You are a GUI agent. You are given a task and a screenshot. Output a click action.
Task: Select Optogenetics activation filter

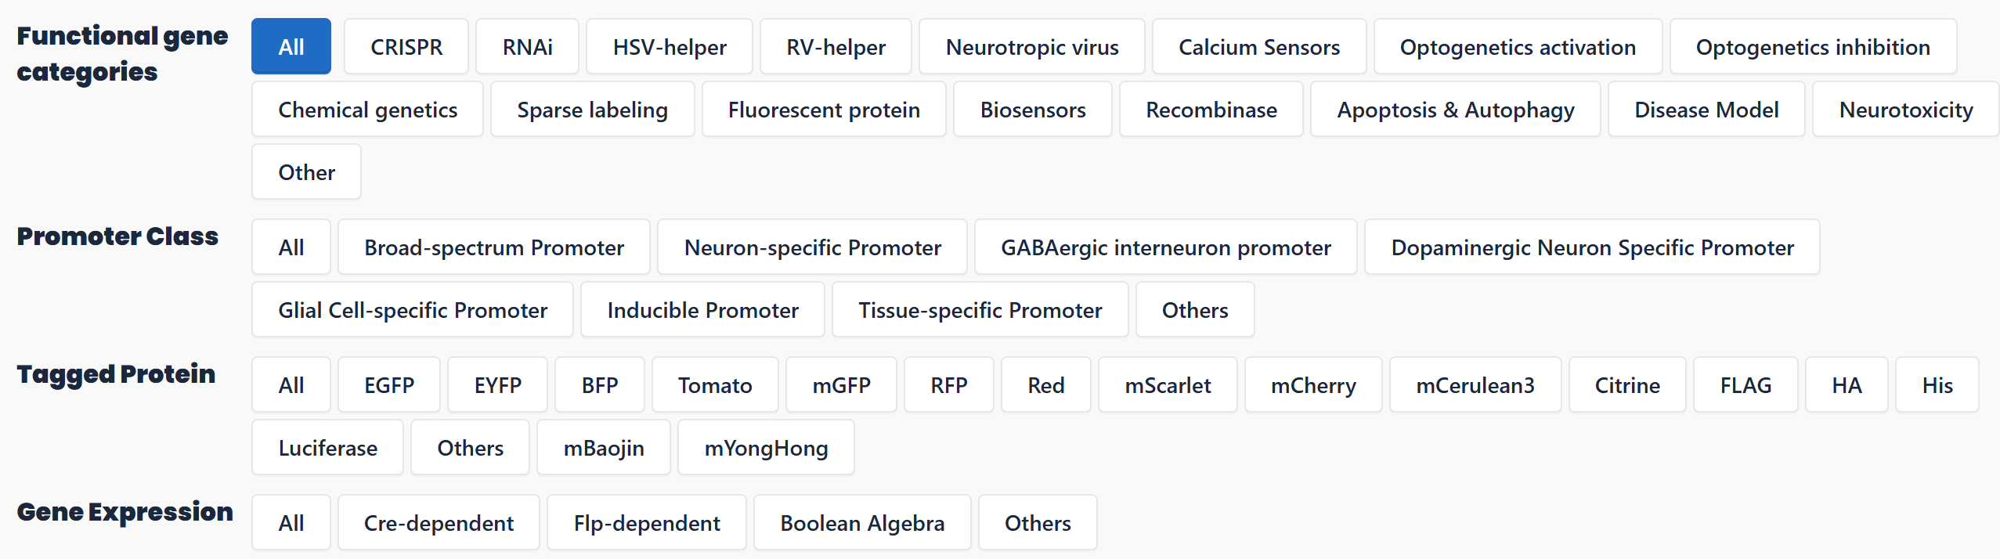(1517, 47)
